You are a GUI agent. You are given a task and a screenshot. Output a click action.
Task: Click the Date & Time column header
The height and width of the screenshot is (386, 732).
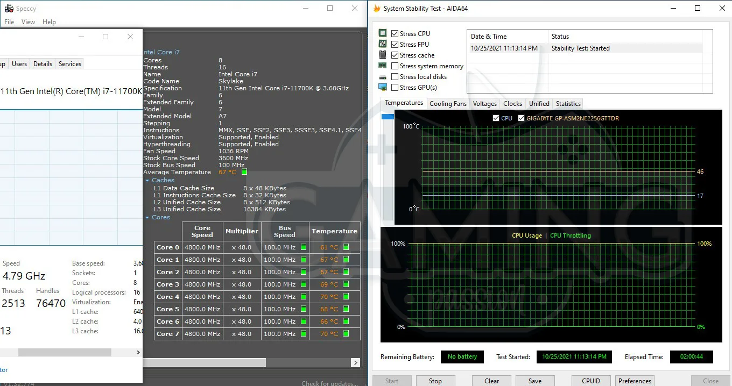[x=508, y=37]
